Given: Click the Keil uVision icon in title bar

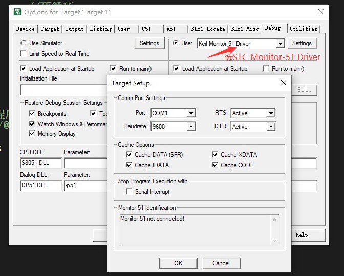Looking at the screenshot, I should (17, 12).
